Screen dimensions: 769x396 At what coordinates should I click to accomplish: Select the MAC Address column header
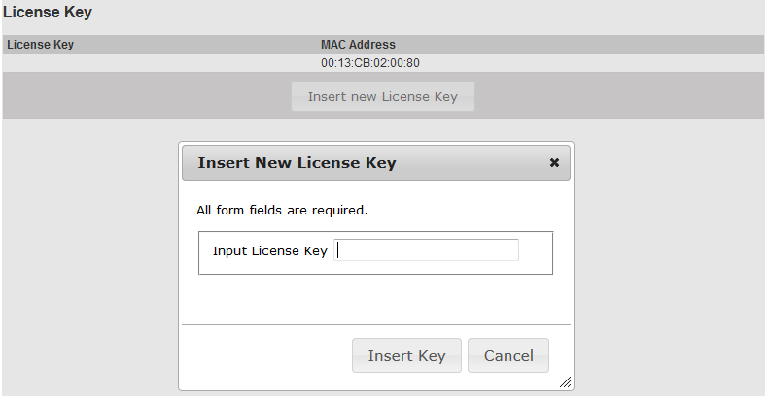pos(358,45)
